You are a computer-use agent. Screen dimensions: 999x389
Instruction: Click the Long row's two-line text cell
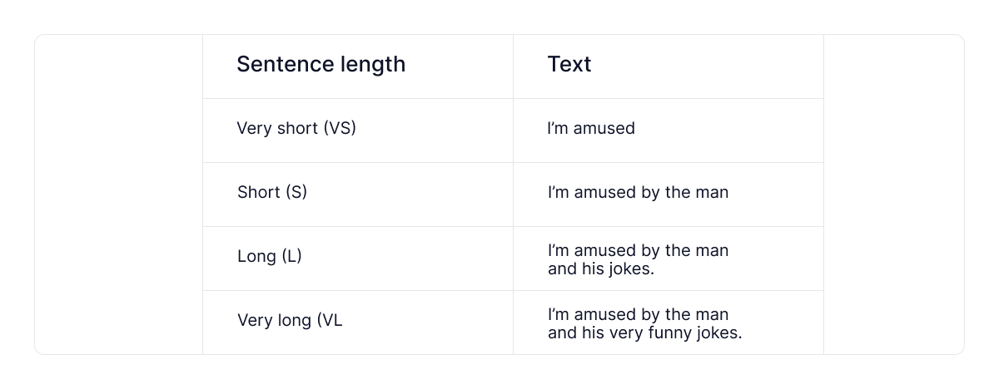click(x=638, y=260)
